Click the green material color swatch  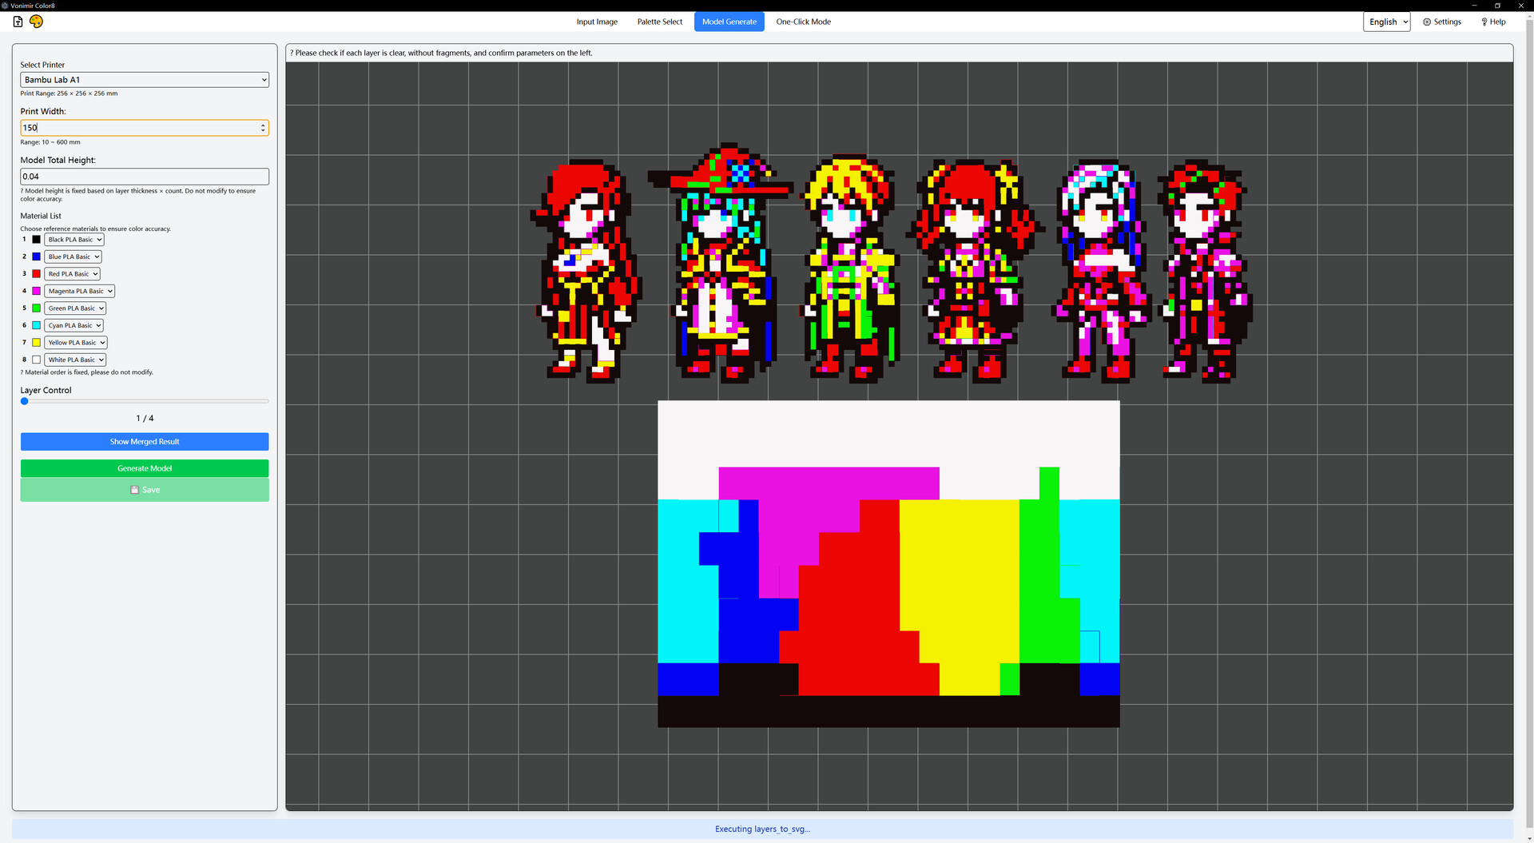(35, 308)
